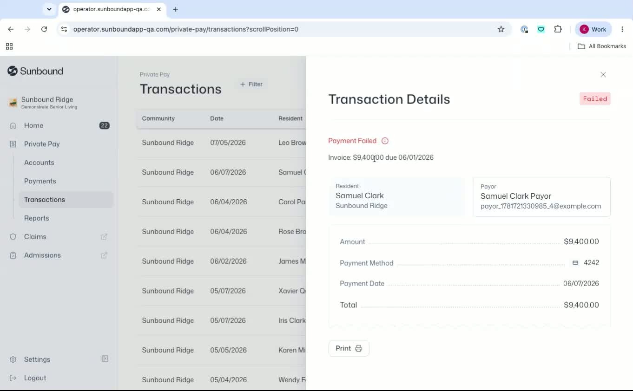Viewport: 633px width, 391px height.
Task: Open Admissions external link icon
Action: 104,255
